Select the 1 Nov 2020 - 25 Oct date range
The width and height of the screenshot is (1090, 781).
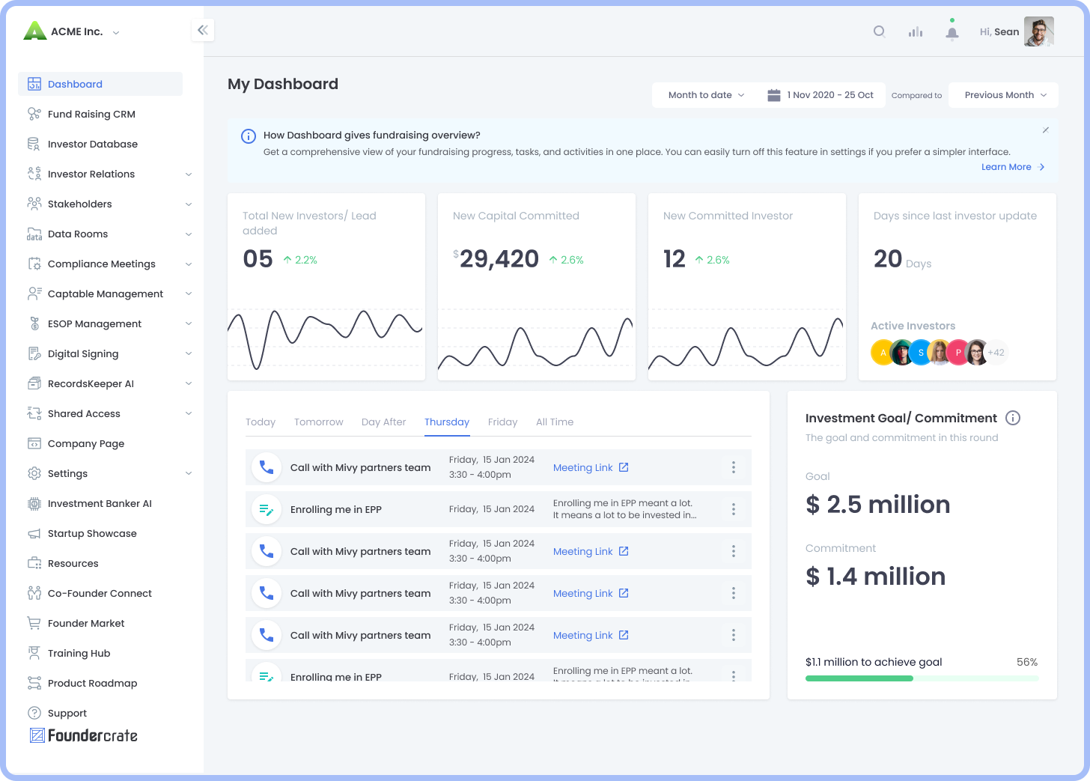(x=820, y=95)
